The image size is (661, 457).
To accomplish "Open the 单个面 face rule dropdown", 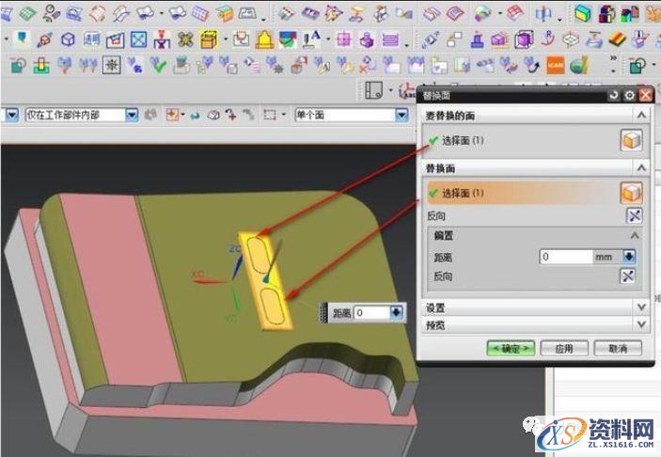I will [x=401, y=115].
